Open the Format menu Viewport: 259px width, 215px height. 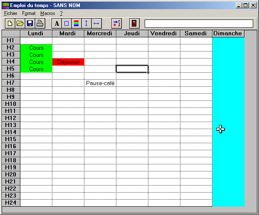(x=29, y=13)
